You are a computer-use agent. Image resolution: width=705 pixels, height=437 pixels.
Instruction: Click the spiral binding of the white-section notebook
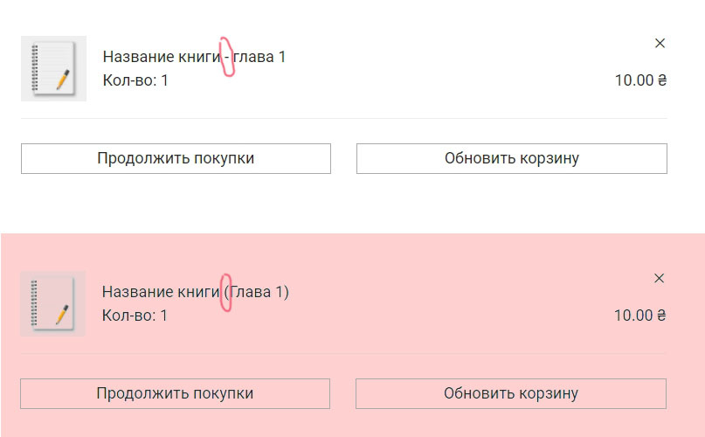point(35,68)
